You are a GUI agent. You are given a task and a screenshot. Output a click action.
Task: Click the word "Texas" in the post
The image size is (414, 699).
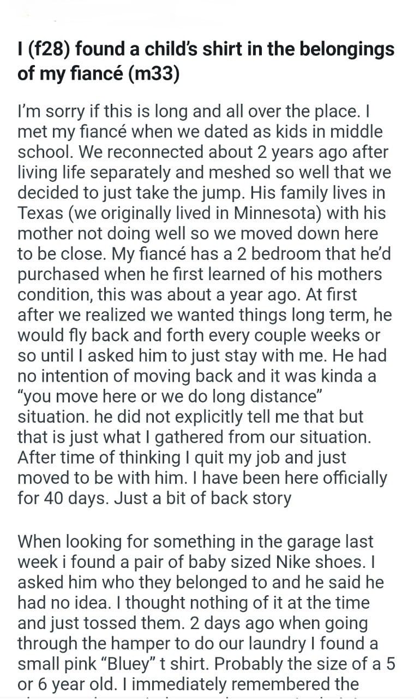tap(40, 213)
